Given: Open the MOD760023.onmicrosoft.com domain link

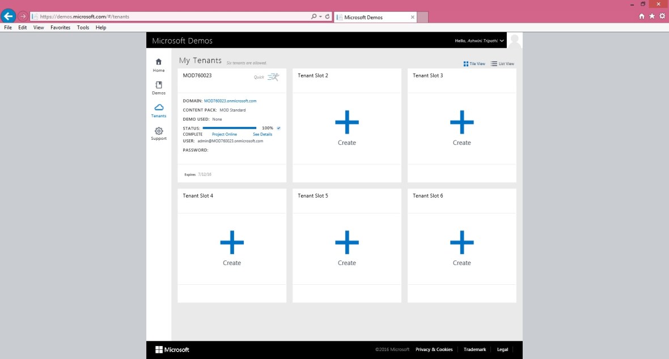Looking at the screenshot, I should [x=230, y=101].
